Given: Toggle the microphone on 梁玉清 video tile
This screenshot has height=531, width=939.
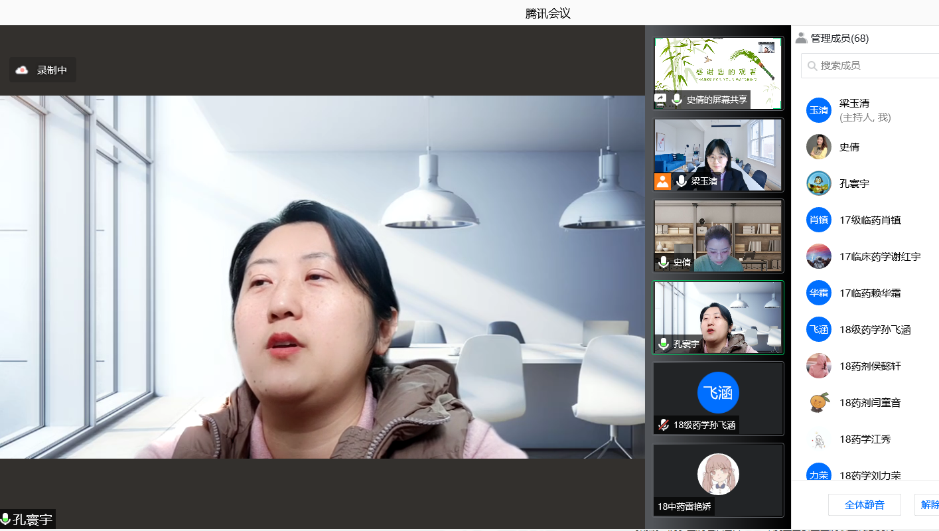Looking at the screenshot, I should 681,181.
